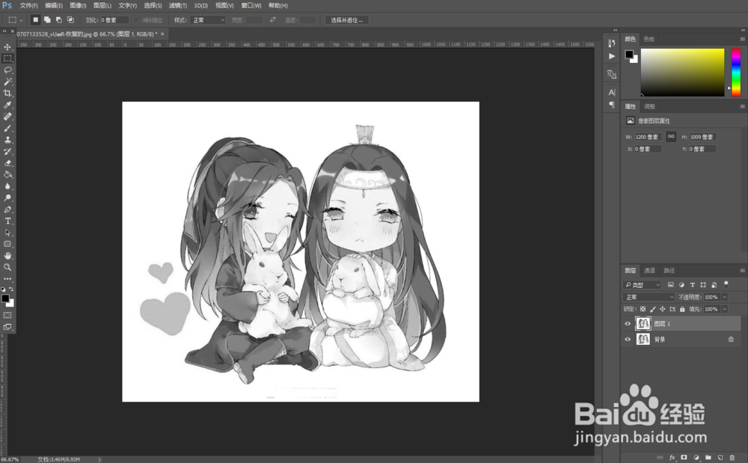Viewport: 748px width, 463px height.
Task: Create a new layer from panel bottom
Action: tap(720, 458)
